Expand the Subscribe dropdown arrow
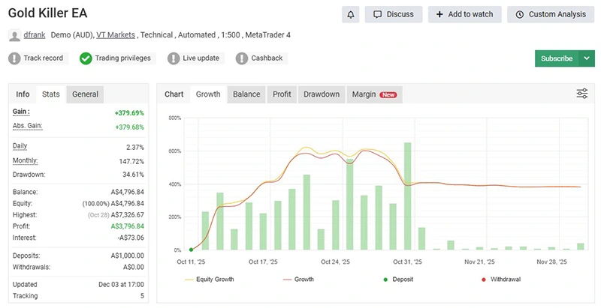The height and width of the screenshot is (308, 601). tap(586, 58)
